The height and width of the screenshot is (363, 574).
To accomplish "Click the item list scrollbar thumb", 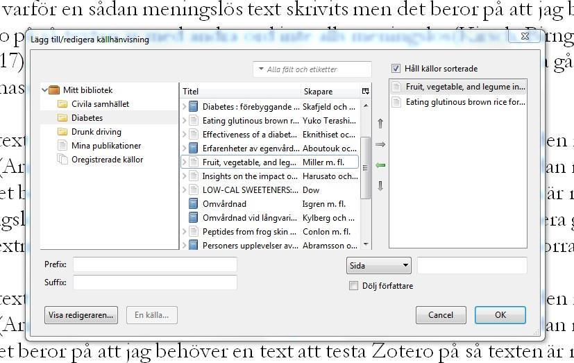I will click(365, 168).
